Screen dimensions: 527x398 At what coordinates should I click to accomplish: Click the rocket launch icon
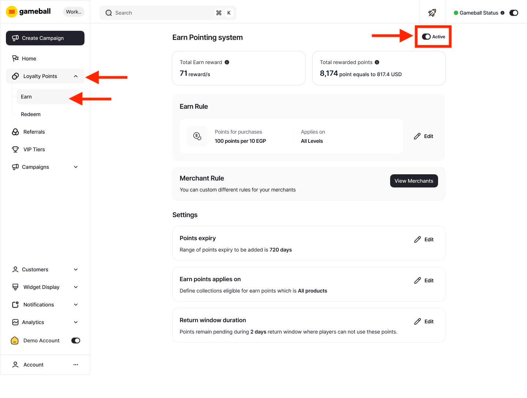coord(432,12)
